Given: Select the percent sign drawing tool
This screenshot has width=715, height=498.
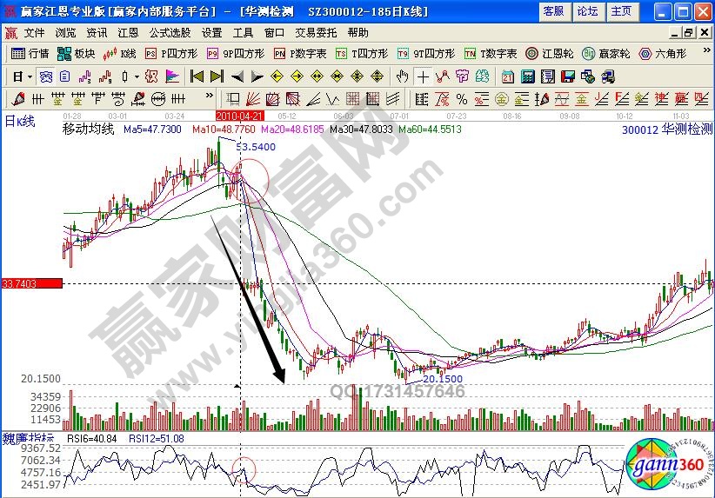Looking at the screenshot, I should point(461,97).
